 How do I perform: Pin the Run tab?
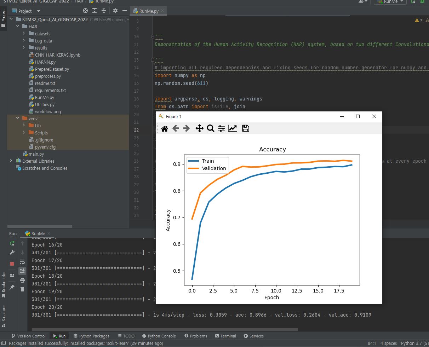[12, 287]
